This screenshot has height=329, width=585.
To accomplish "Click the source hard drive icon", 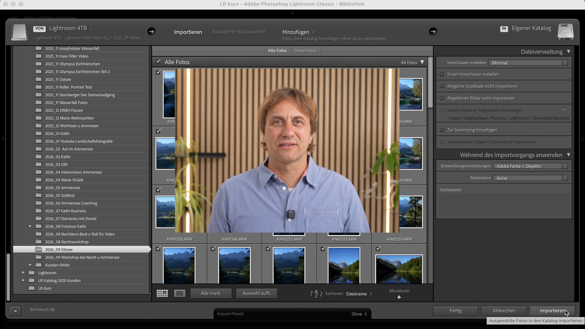I will 19,32.
